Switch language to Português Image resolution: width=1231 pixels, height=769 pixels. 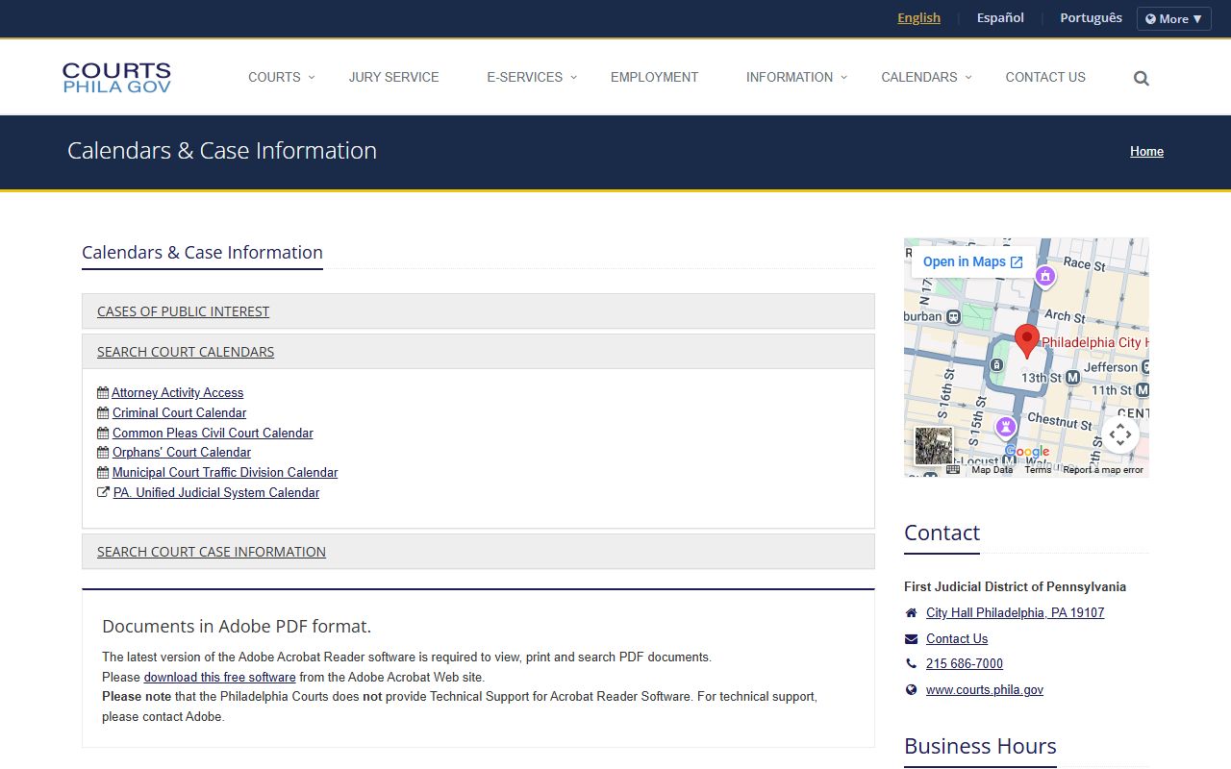coord(1091,18)
